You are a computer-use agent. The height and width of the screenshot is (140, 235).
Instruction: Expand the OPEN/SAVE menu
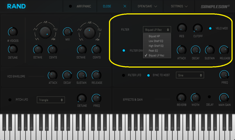coord(147,6)
